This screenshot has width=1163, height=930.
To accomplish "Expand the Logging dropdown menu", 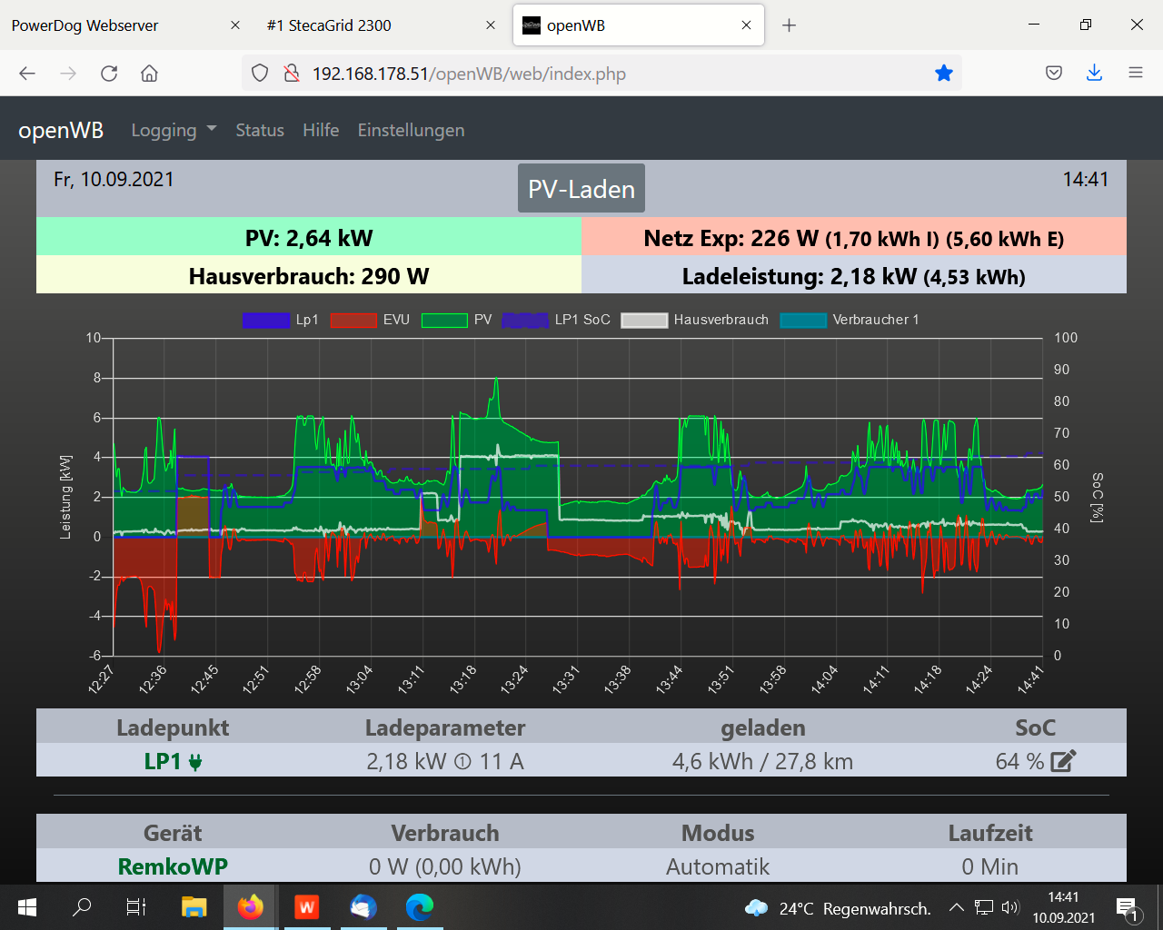I will 174,131.
